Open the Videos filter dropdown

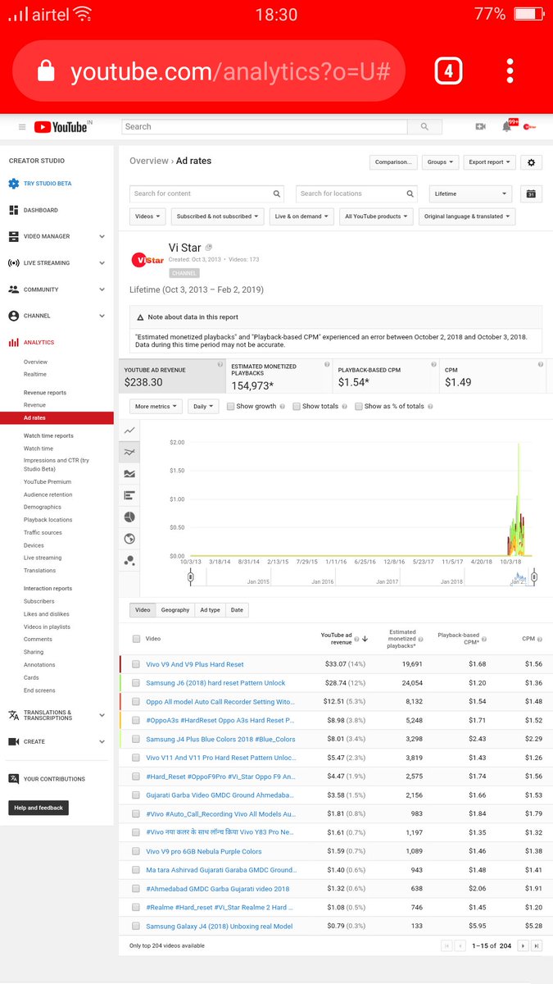(x=147, y=216)
